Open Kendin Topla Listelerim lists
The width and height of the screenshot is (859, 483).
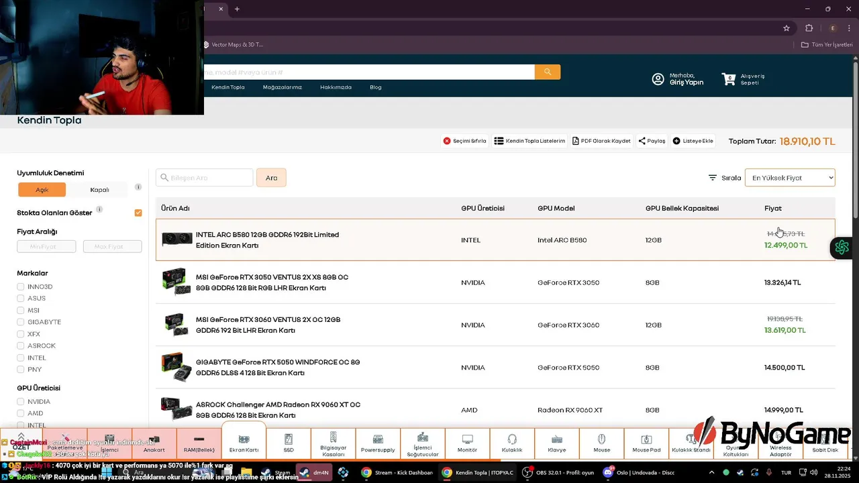[529, 141]
